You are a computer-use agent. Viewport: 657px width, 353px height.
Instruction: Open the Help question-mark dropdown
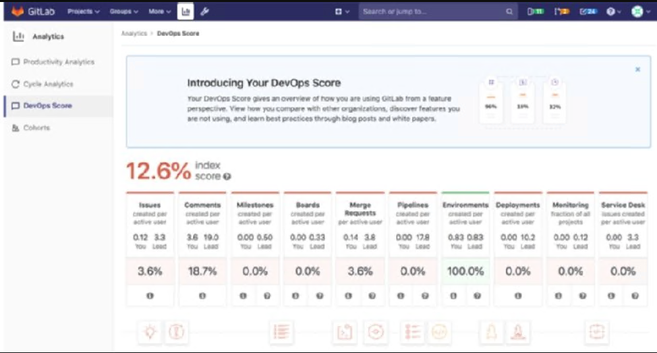click(613, 11)
